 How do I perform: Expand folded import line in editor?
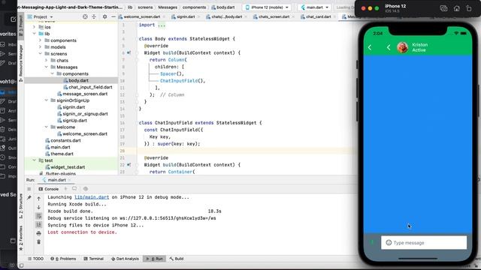(162, 25)
